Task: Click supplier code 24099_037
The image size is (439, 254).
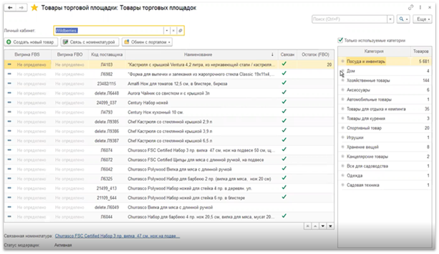Action: click(107, 103)
